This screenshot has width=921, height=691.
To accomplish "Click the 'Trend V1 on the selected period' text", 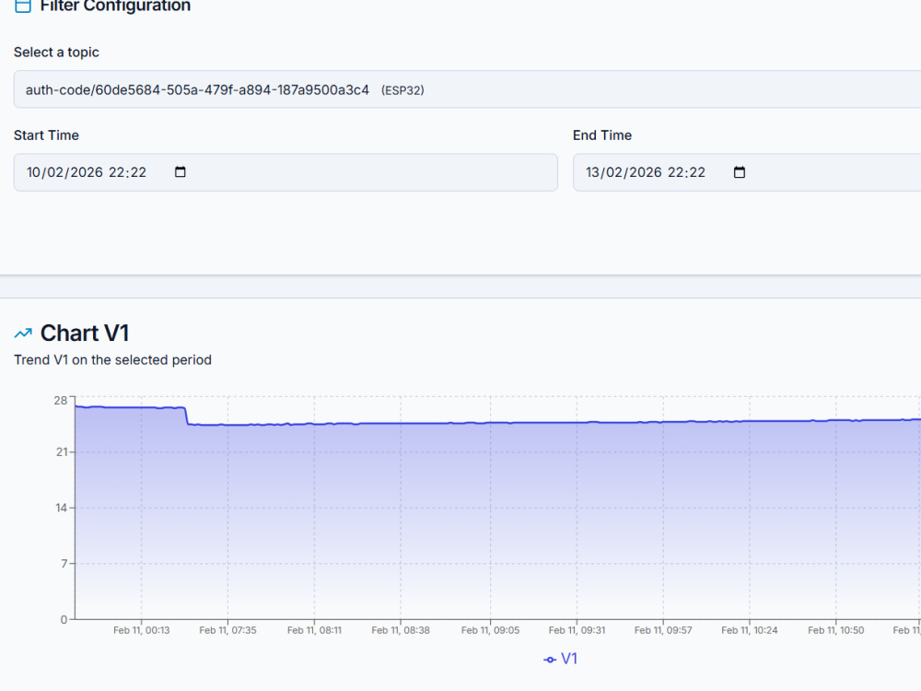I will pos(112,359).
